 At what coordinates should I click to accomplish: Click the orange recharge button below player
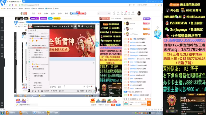pos(113,105)
